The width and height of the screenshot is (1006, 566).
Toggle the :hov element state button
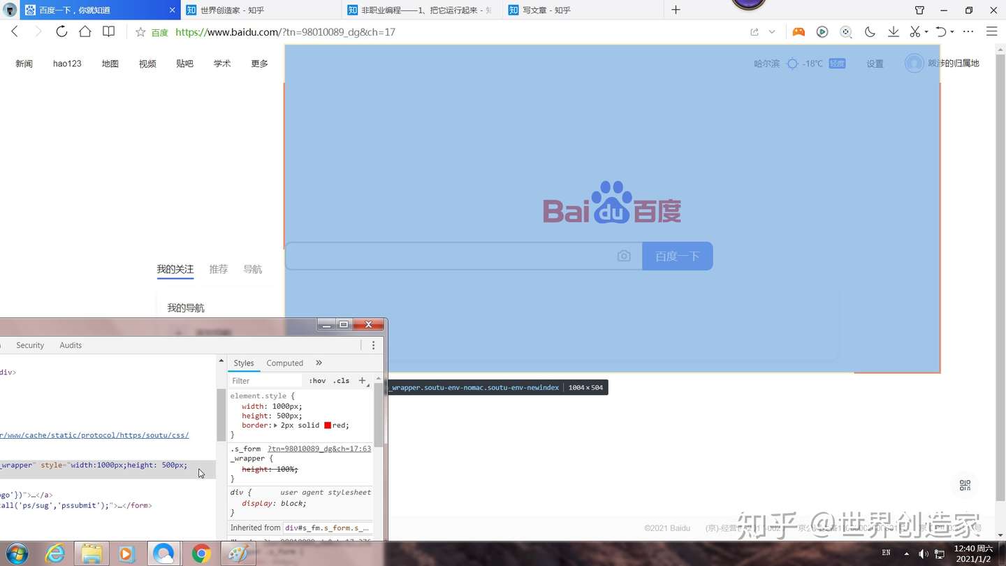coord(317,381)
